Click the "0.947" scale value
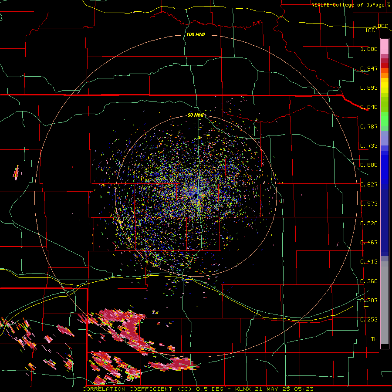Image resolution: width=392 pixels, height=392 pixels. point(369,68)
